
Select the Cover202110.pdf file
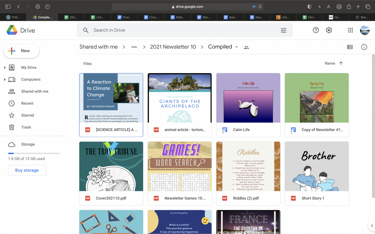coord(111,173)
